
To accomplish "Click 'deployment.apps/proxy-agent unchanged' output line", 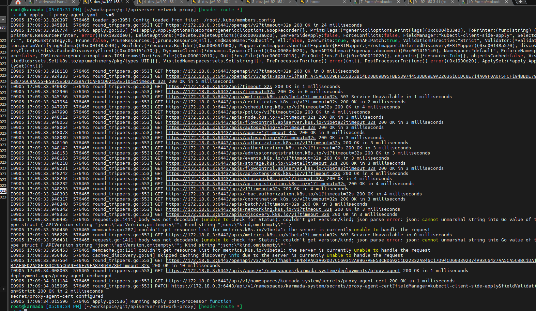I will [x=61, y=276].
